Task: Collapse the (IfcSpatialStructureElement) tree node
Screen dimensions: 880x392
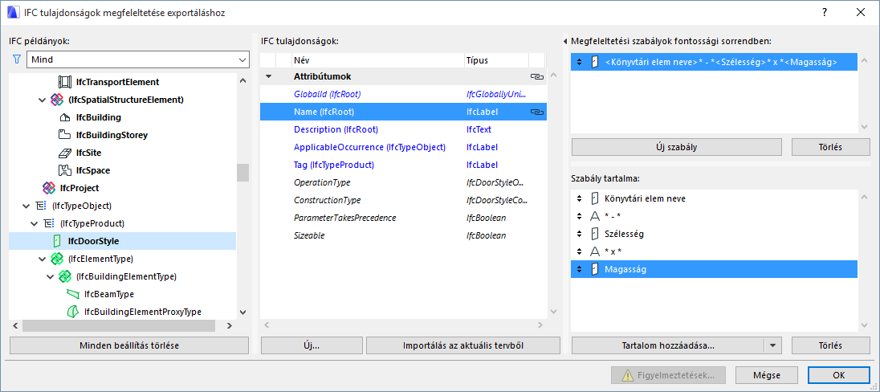Action: tap(43, 100)
